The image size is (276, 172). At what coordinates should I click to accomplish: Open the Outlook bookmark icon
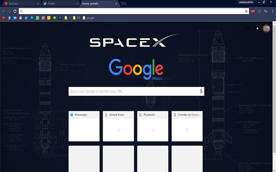pyautogui.click(x=15, y=18)
